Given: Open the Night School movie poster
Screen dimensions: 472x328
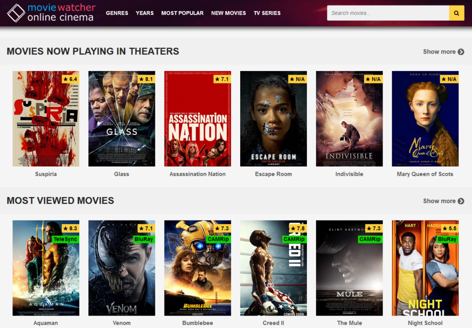Looking at the screenshot, I should coord(425,268).
